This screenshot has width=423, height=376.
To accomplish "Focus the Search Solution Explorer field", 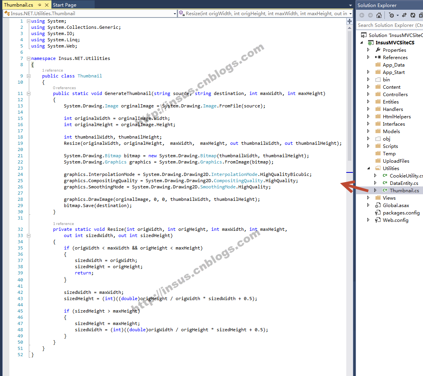I will coord(390,25).
